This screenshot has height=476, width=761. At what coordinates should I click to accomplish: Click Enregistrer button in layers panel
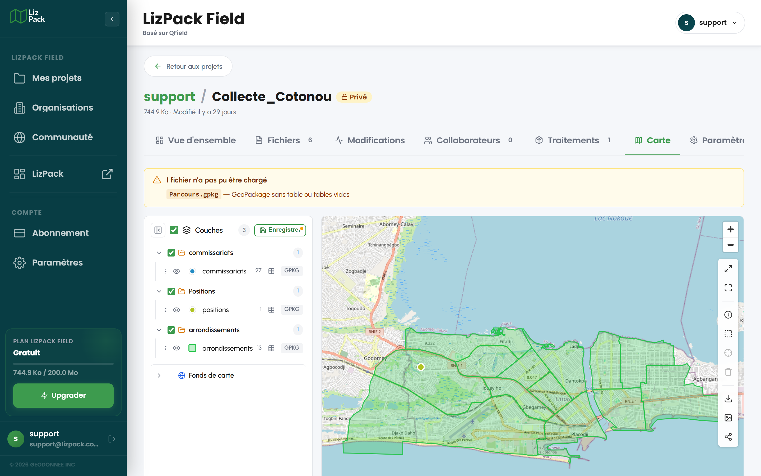pyautogui.click(x=280, y=230)
